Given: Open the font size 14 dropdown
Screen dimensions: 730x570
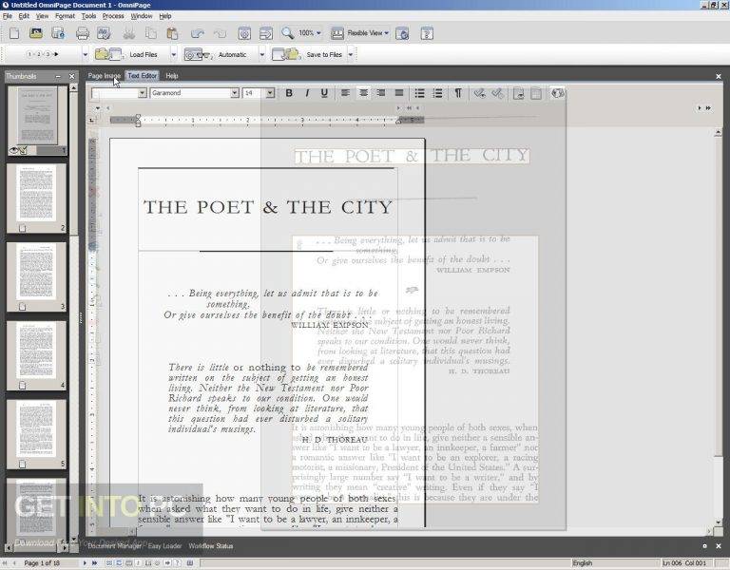Looking at the screenshot, I should coord(270,93).
